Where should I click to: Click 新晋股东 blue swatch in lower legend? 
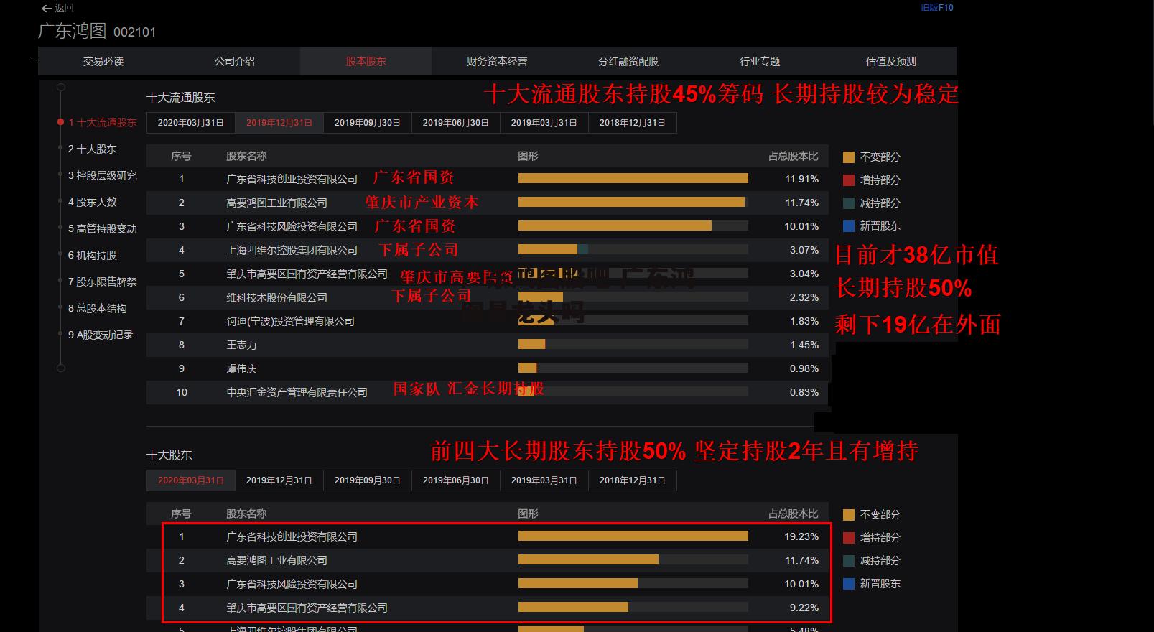point(849,583)
